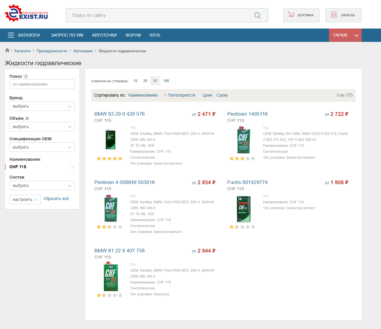381x329 pixels.
Task: Open the ЗАКАЗЫ button
Action: 344,15
